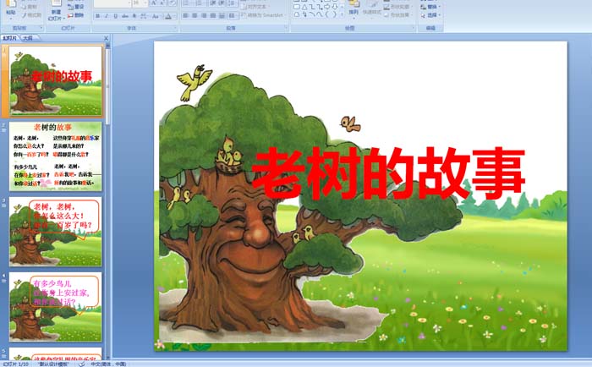Click the Bullets list icon
The height and width of the screenshot is (367, 592).
pyautogui.click(x=187, y=3)
